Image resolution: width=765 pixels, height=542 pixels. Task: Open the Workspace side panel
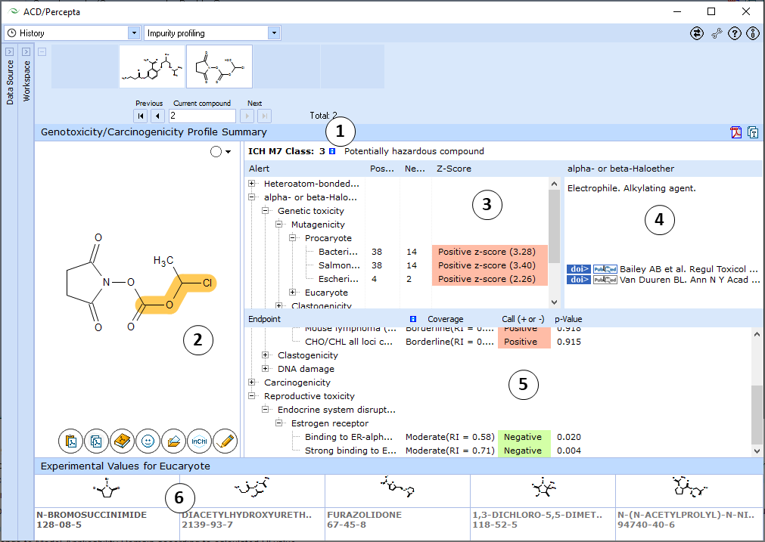pyautogui.click(x=26, y=51)
